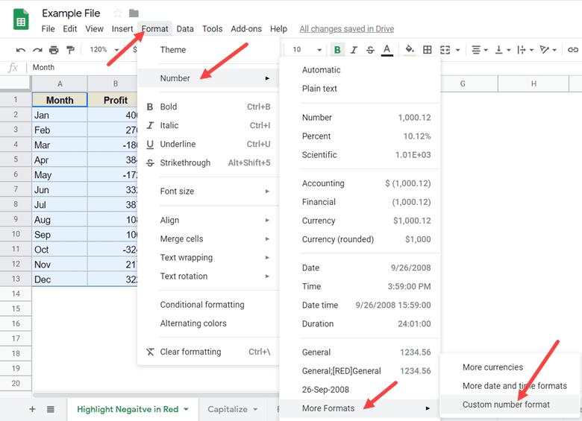Image resolution: width=582 pixels, height=421 pixels.
Task: Click the Insert link icon
Action: [573, 50]
